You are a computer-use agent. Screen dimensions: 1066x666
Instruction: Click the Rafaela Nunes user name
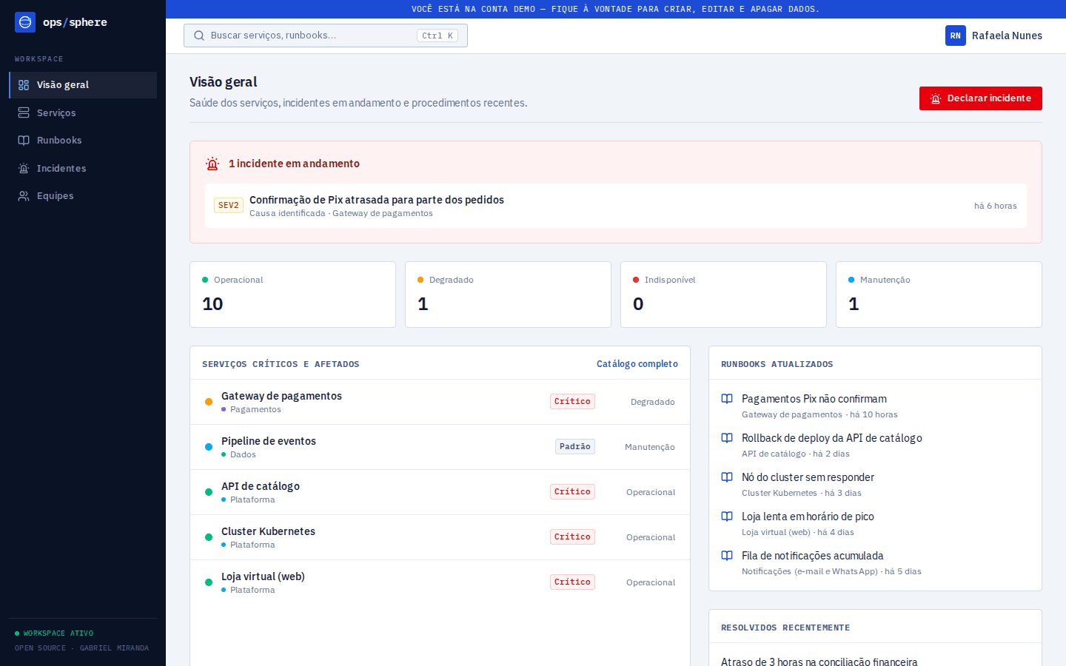pyautogui.click(x=1007, y=36)
